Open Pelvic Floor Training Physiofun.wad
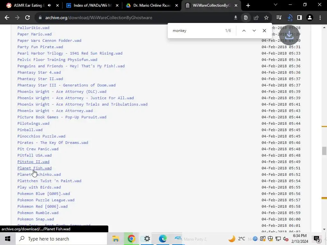Image resolution: width=327 pixels, height=245 pixels. 57,60
